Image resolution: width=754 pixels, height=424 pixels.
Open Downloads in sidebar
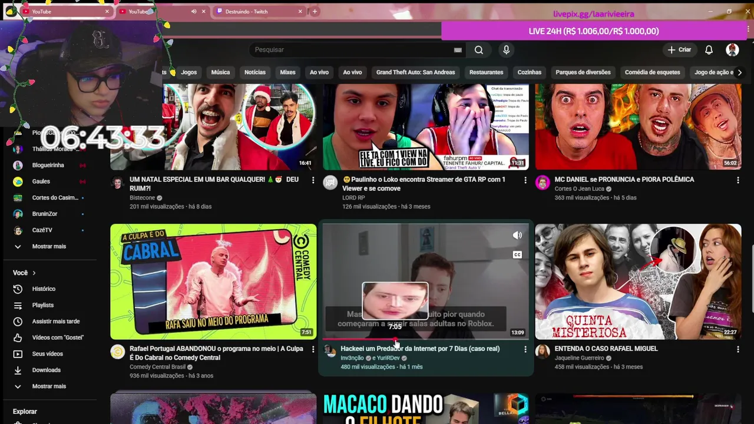(46, 370)
